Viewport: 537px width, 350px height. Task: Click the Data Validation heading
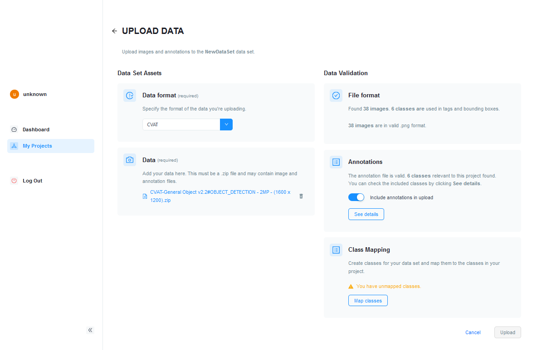[x=346, y=73]
